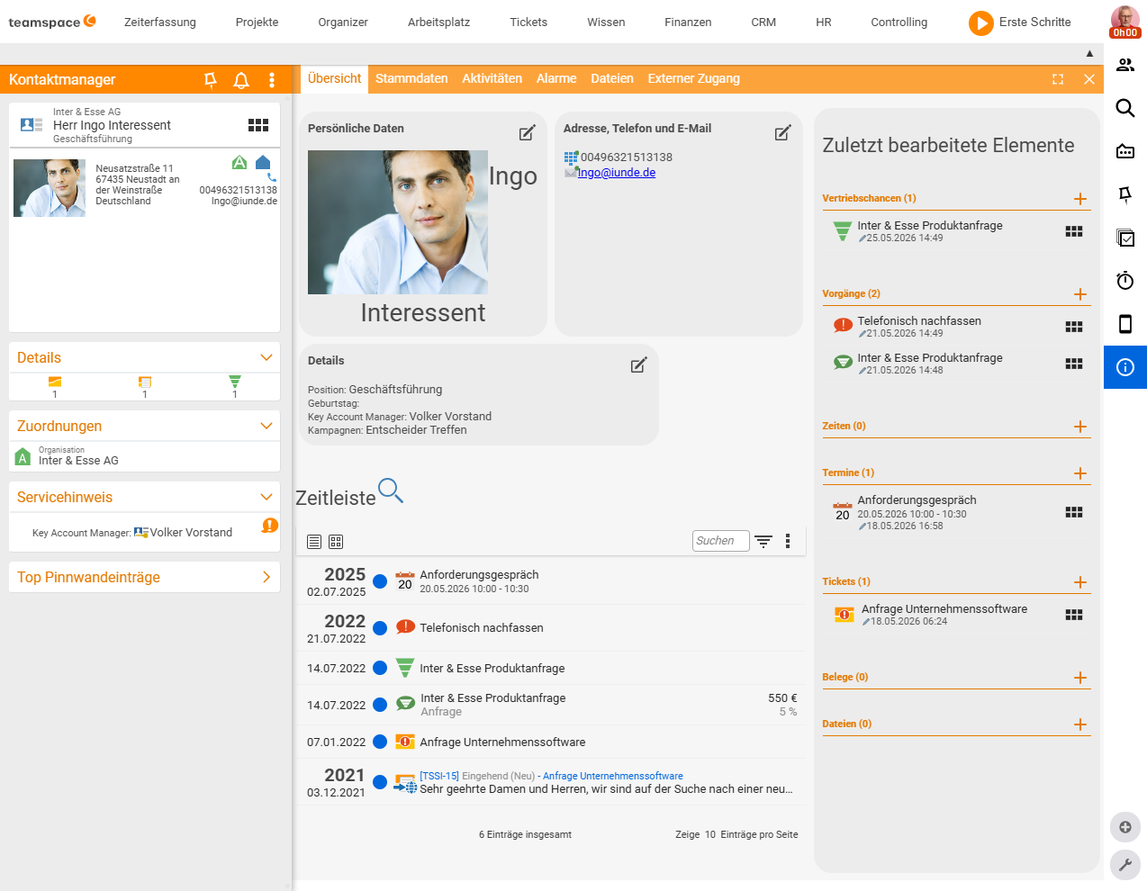Open users icon in right sidebar

click(1125, 65)
